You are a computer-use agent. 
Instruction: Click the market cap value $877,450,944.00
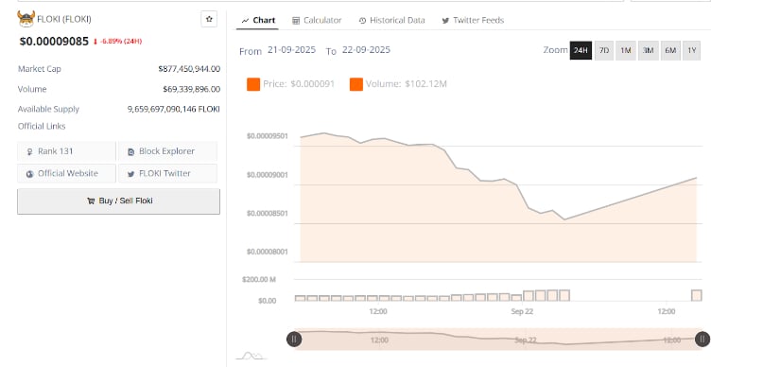point(189,69)
